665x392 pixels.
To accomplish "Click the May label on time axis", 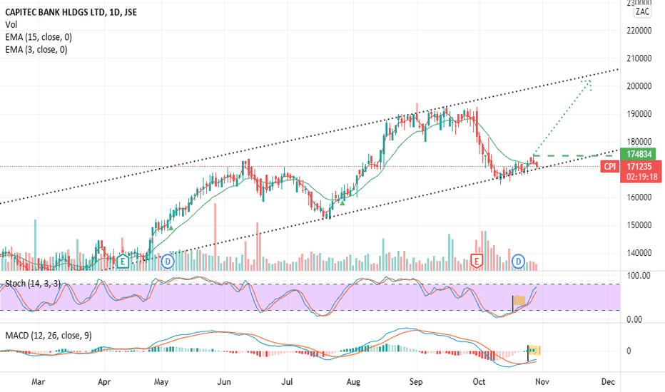I will coord(161,382).
